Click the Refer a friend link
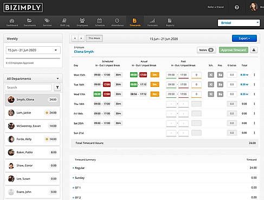The height and width of the screenshot is (200, 264). [216, 7]
